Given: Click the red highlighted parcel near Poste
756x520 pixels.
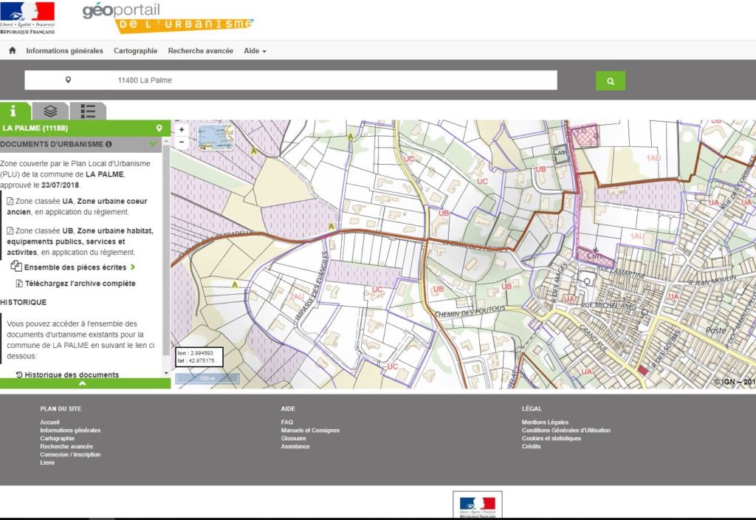Looking at the screenshot, I should (x=643, y=370).
